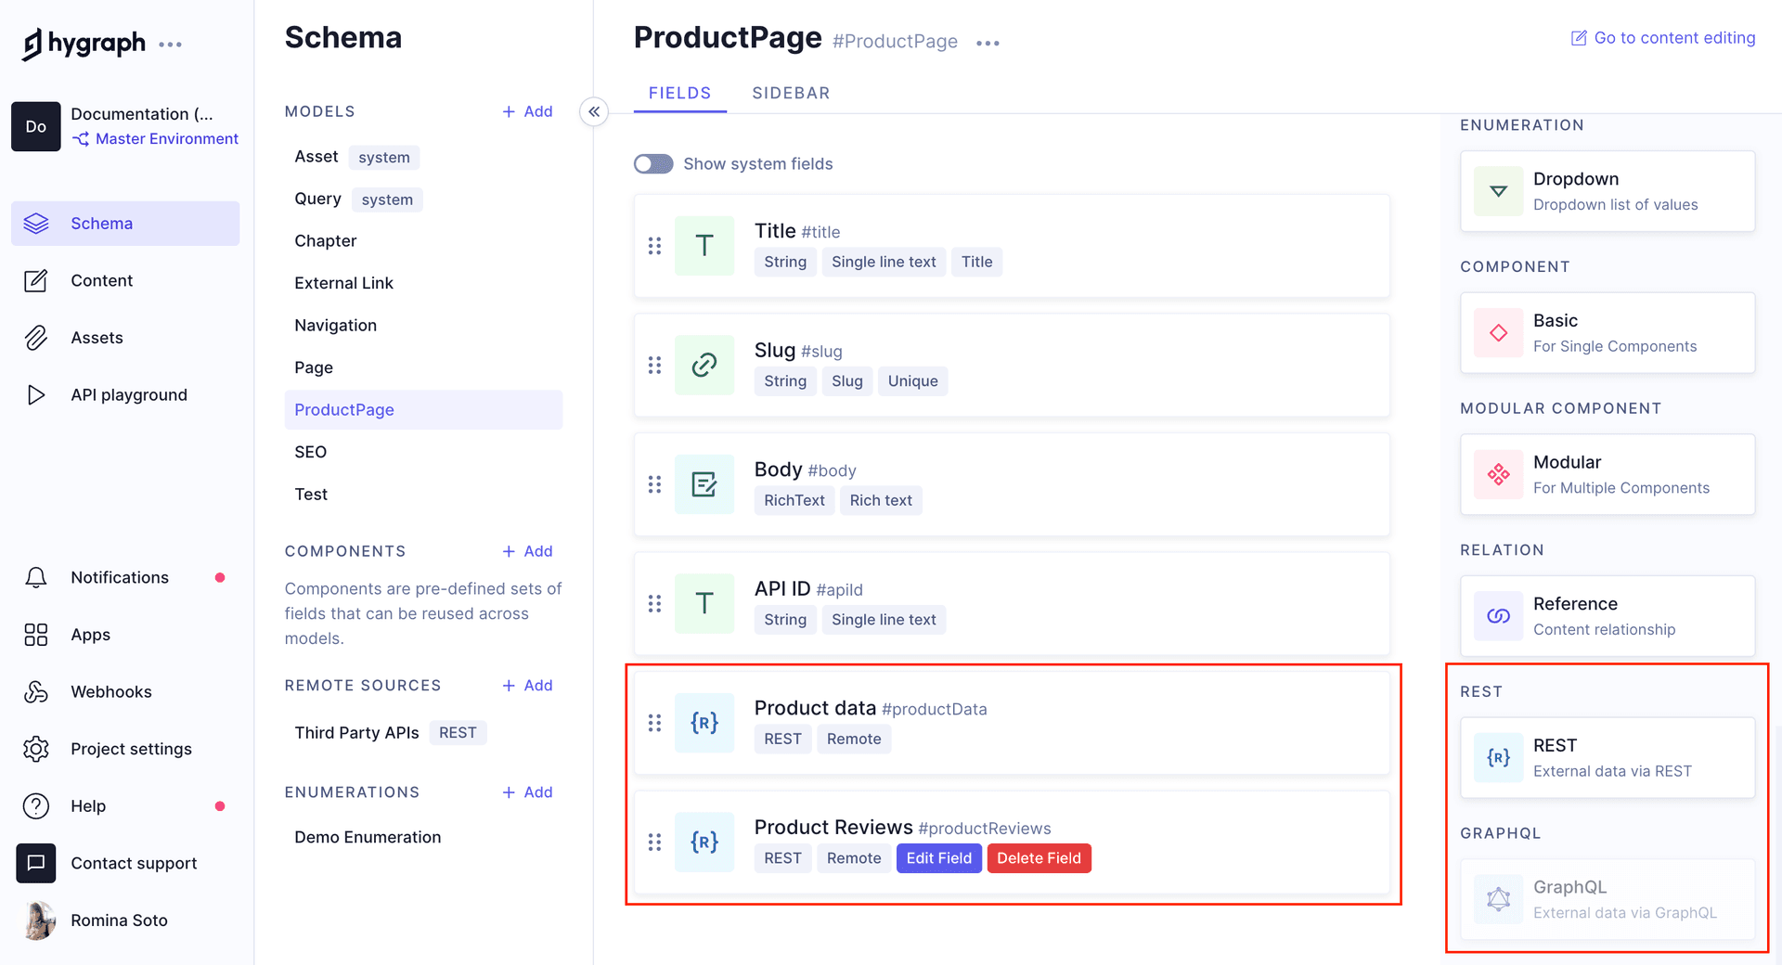Collapse the schema sidebar with chevron button
The width and height of the screenshot is (1782, 965).
click(x=594, y=111)
